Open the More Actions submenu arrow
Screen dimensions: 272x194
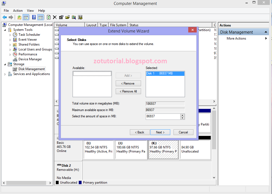(267, 38)
